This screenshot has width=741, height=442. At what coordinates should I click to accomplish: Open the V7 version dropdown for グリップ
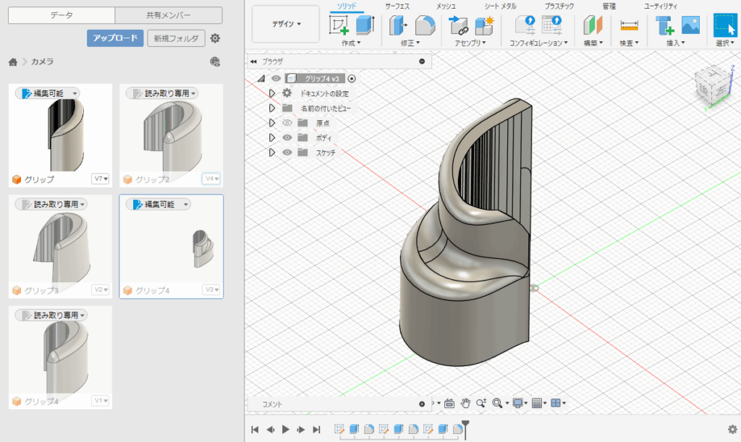pos(101,179)
